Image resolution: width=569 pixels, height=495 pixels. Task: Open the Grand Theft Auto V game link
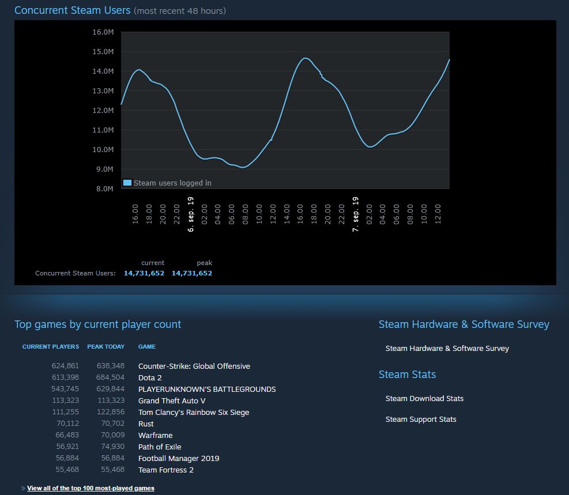coord(172,400)
